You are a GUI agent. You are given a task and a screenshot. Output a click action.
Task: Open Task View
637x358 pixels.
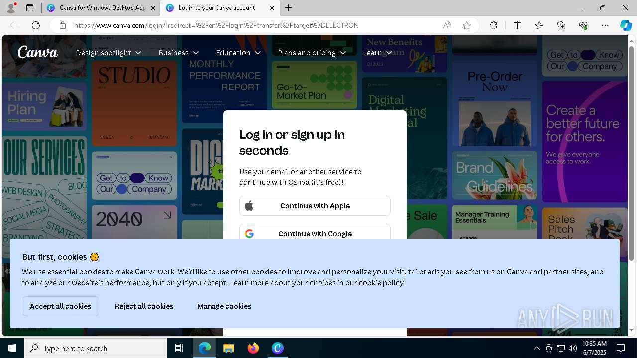tap(179, 348)
